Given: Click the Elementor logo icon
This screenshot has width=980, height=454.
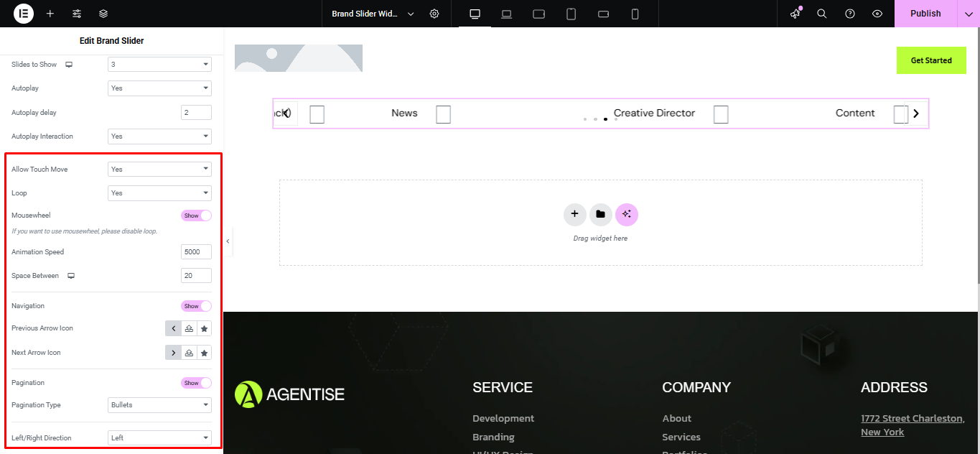Looking at the screenshot, I should point(24,14).
